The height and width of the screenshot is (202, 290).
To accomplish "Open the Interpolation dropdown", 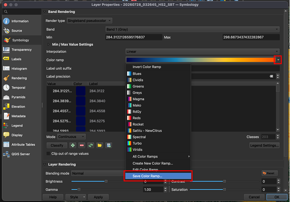I will (202, 51).
